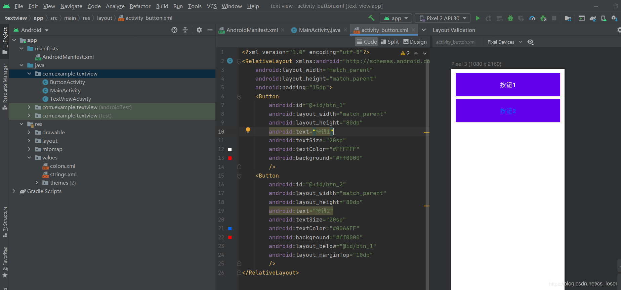Open the File menu
The image size is (621, 290).
(x=19, y=6)
